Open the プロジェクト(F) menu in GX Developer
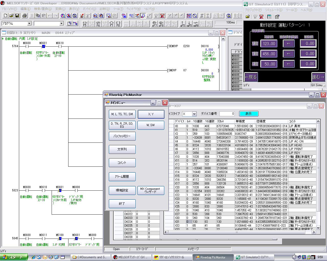Viewport: 327px width, 261px height. (x=9, y=9)
